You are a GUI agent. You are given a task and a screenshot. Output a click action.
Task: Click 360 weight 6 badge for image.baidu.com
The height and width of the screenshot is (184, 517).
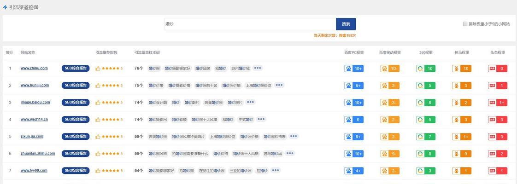(x=426, y=103)
